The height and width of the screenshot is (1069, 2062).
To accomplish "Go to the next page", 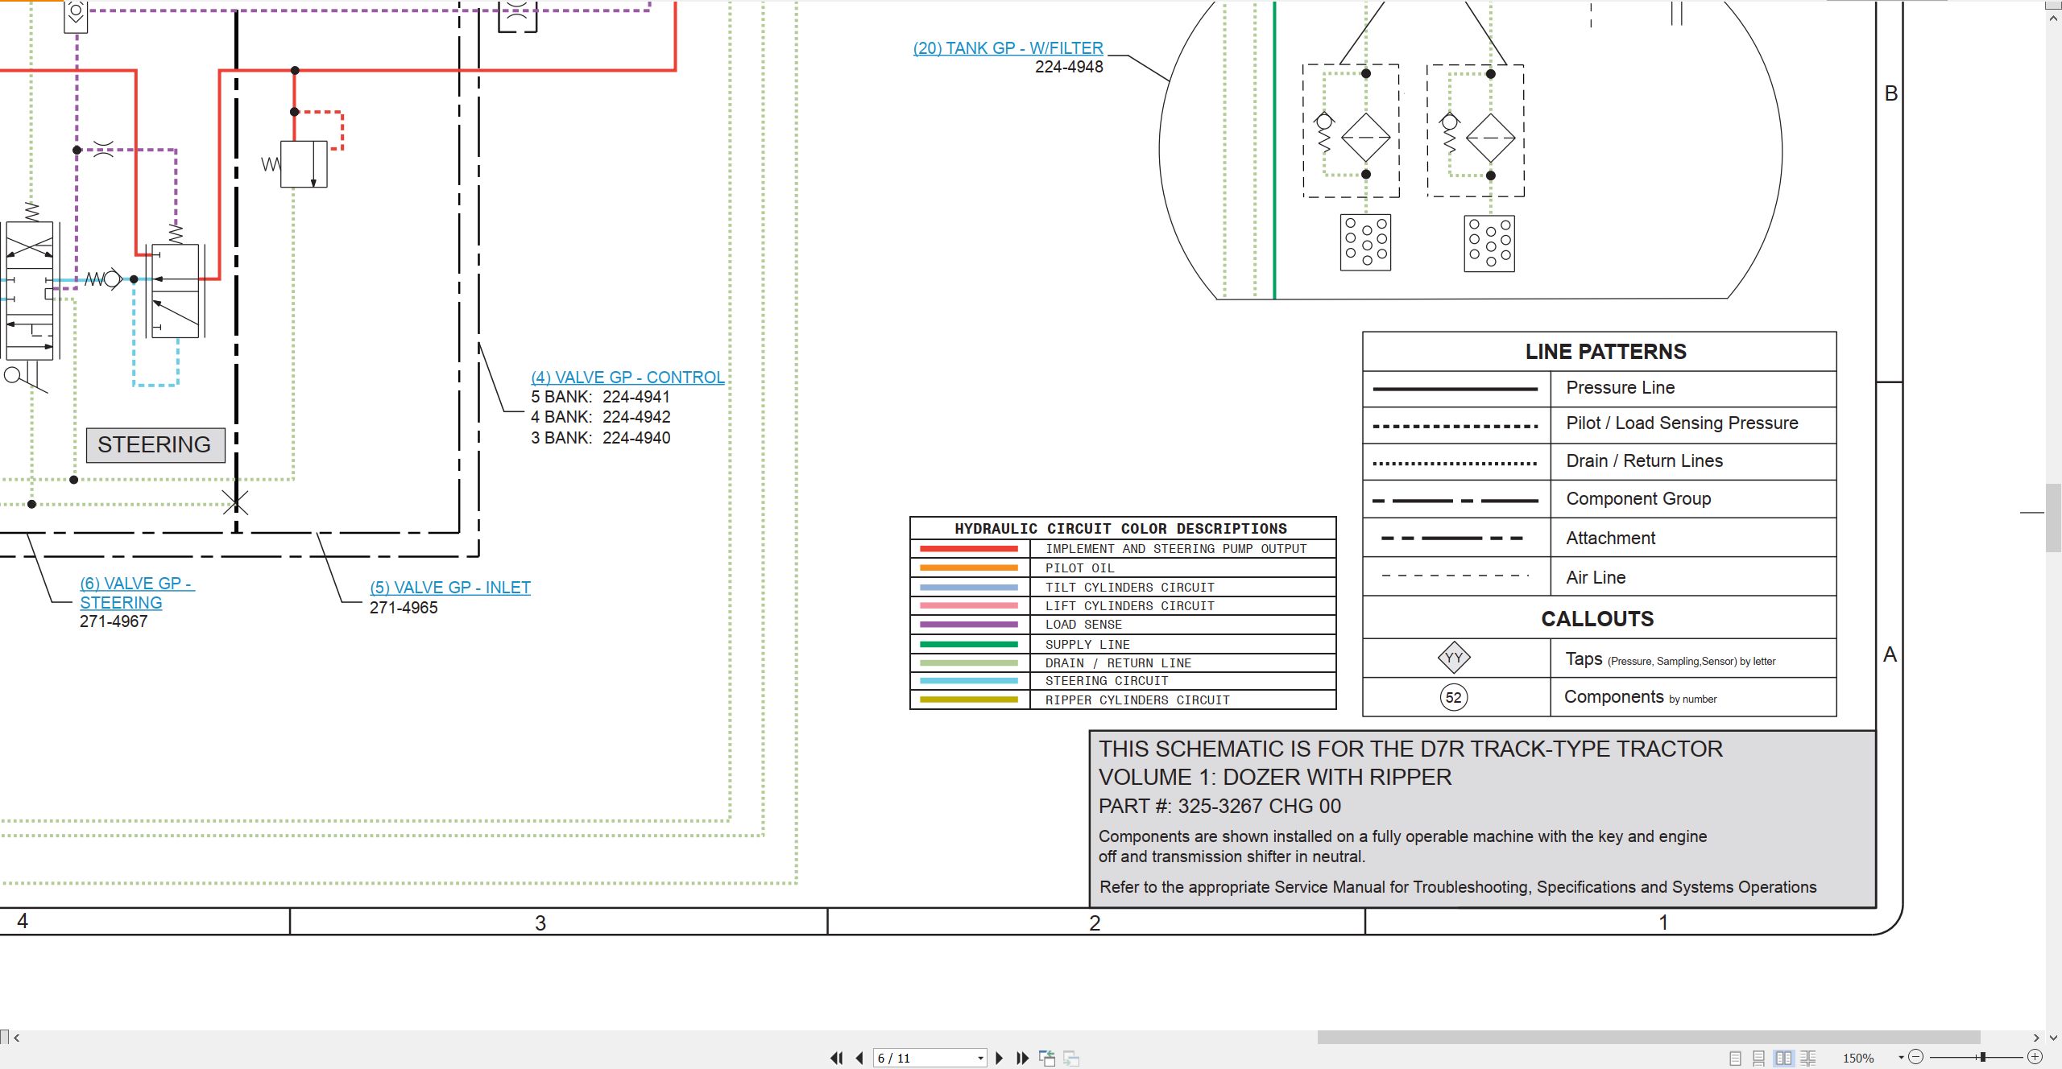I will click(x=1000, y=1058).
